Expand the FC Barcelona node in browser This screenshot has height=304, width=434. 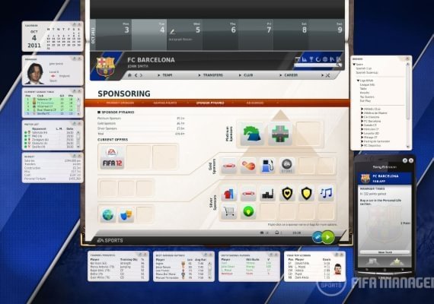pyautogui.click(x=362, y=121)
